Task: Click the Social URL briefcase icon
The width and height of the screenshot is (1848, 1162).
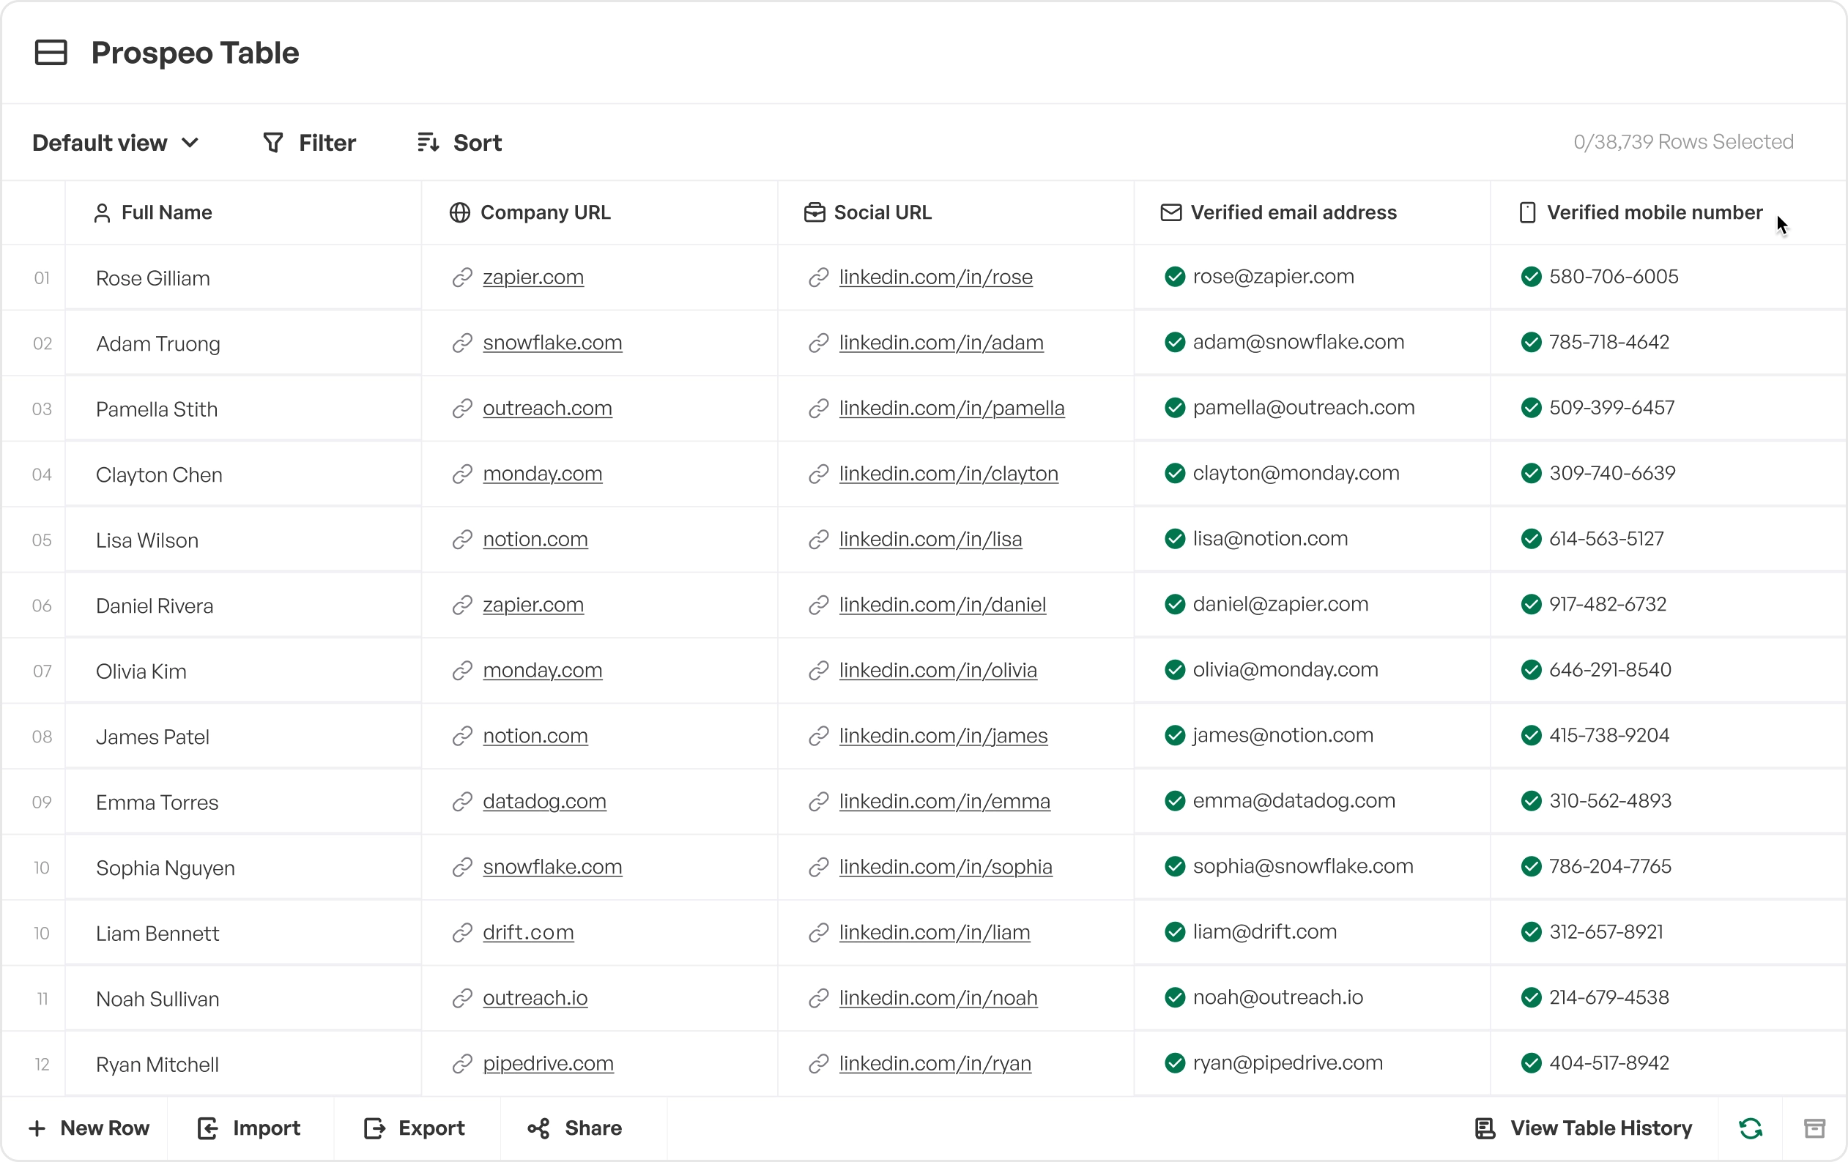Action: [x=814, y=212]
